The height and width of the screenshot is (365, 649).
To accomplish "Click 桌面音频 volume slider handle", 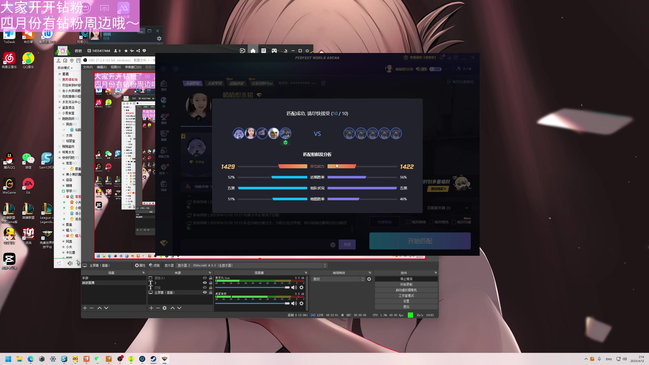I will (x=287, y=303).
